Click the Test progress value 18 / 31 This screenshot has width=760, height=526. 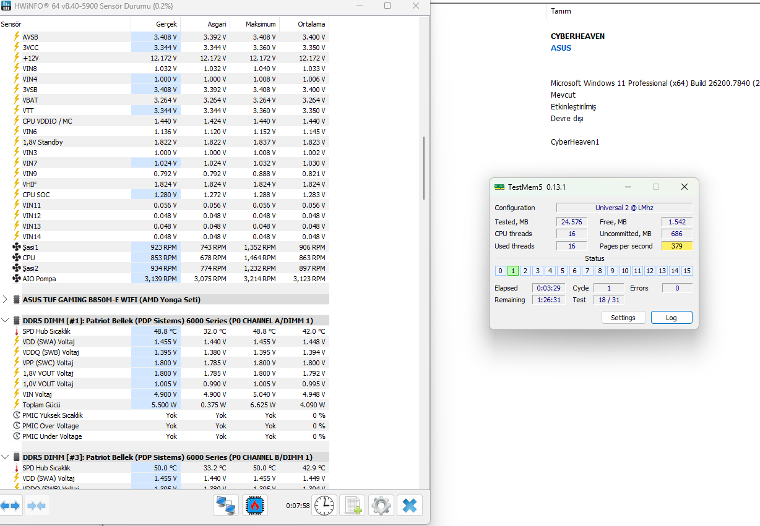tap(609, 300)
